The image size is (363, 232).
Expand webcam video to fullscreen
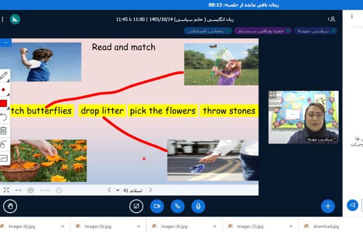click(x=273, y=95)
